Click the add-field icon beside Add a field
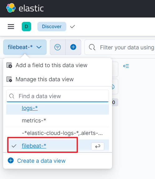Viewport: 155px width, 179px height. coord(9,65)
